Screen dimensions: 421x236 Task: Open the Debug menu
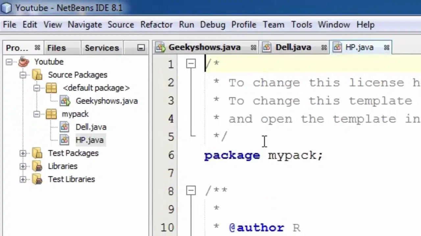coord(213,25)
